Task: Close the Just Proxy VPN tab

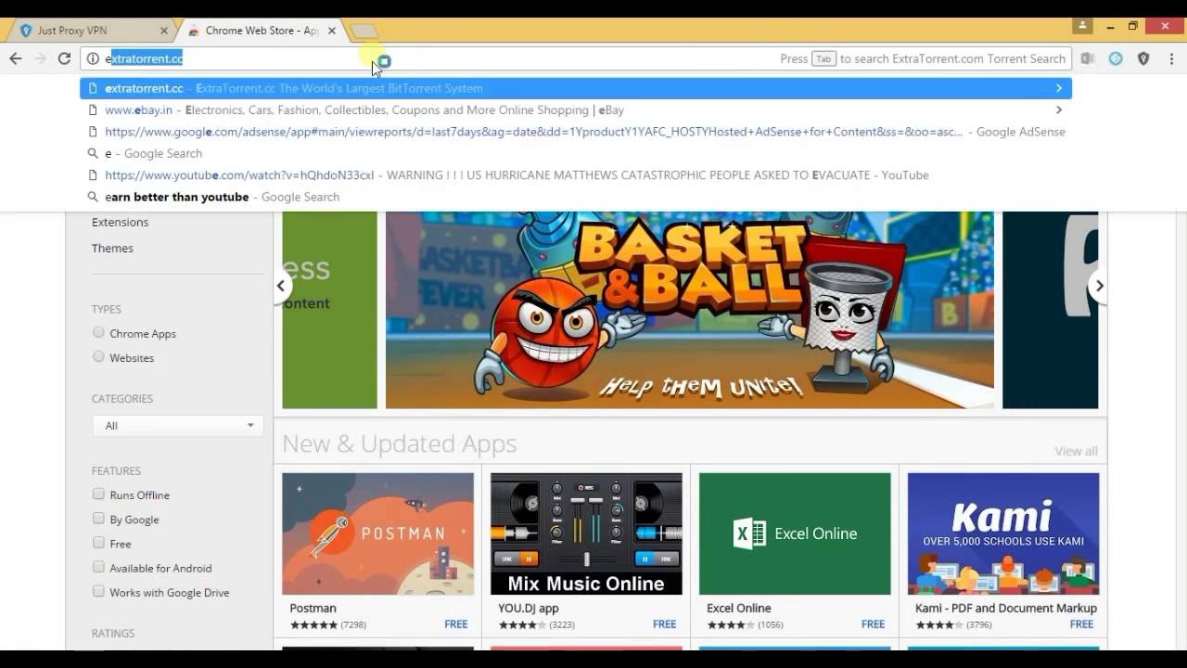Action: (x=164, y=31)
